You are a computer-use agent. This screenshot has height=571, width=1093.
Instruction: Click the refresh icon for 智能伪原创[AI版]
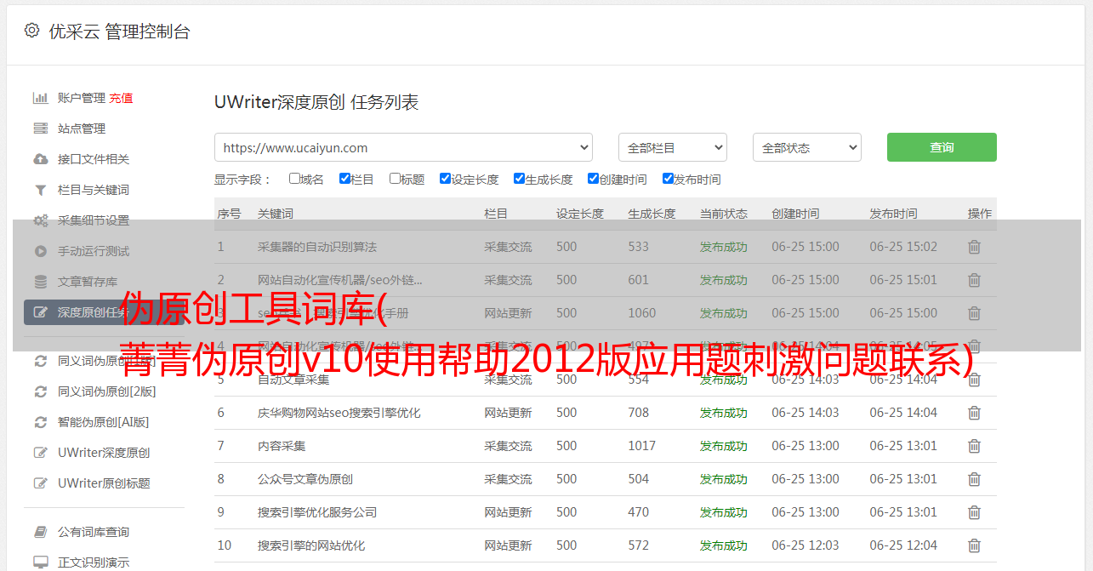[x=40, y=422]
